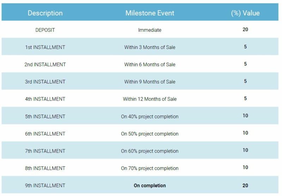Screen dimensions: 282x196
Task: Select the 5th INSTALLMENT label
Action: [x=45, y=117]
